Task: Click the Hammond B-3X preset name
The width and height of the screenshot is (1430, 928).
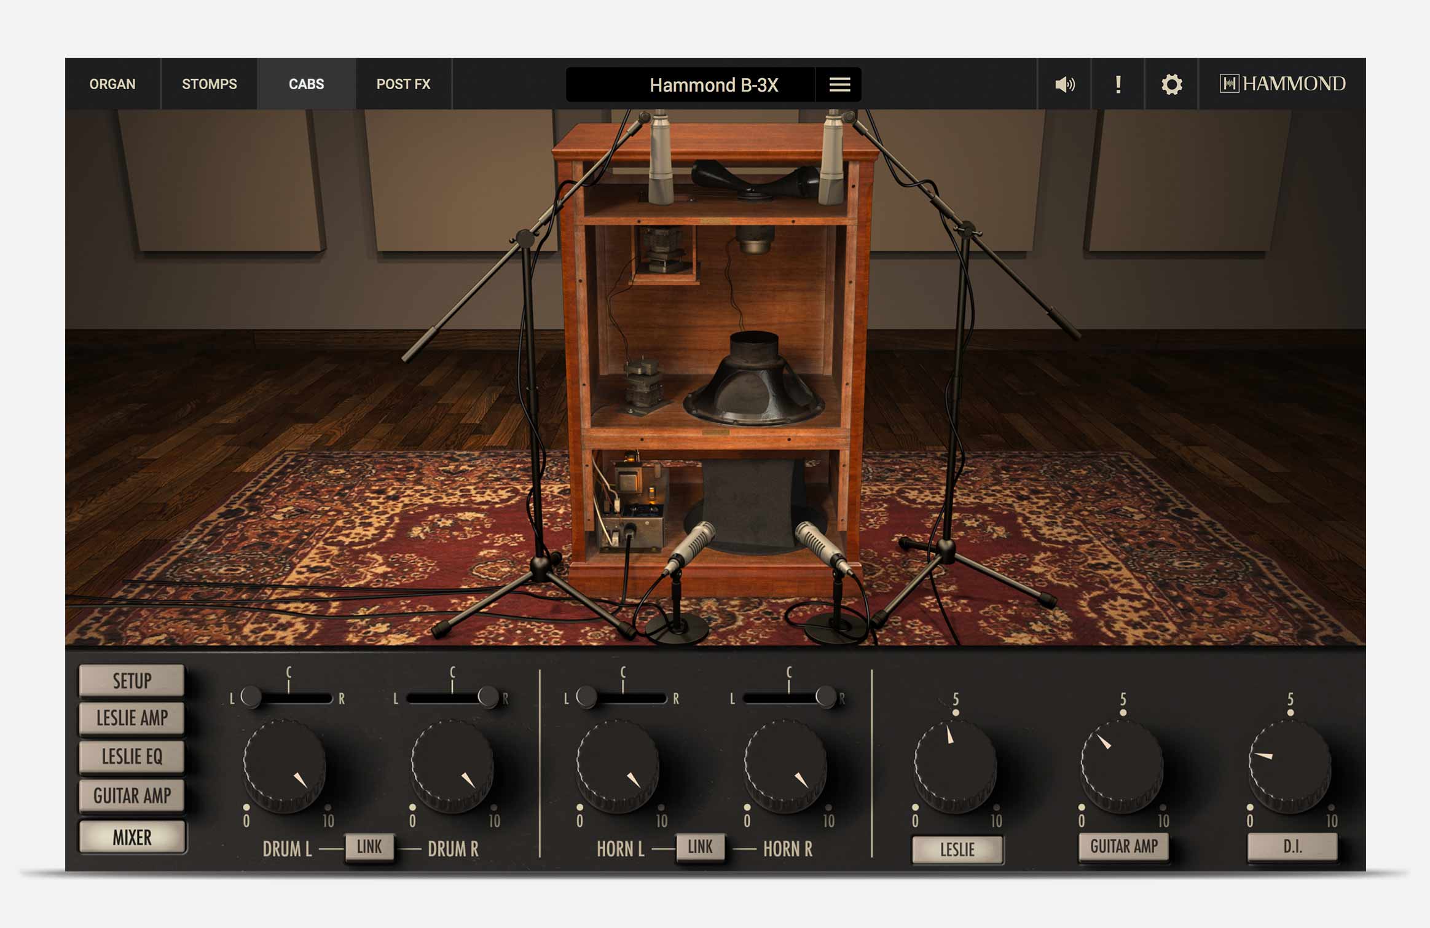Action: click(x=713, y=85)
